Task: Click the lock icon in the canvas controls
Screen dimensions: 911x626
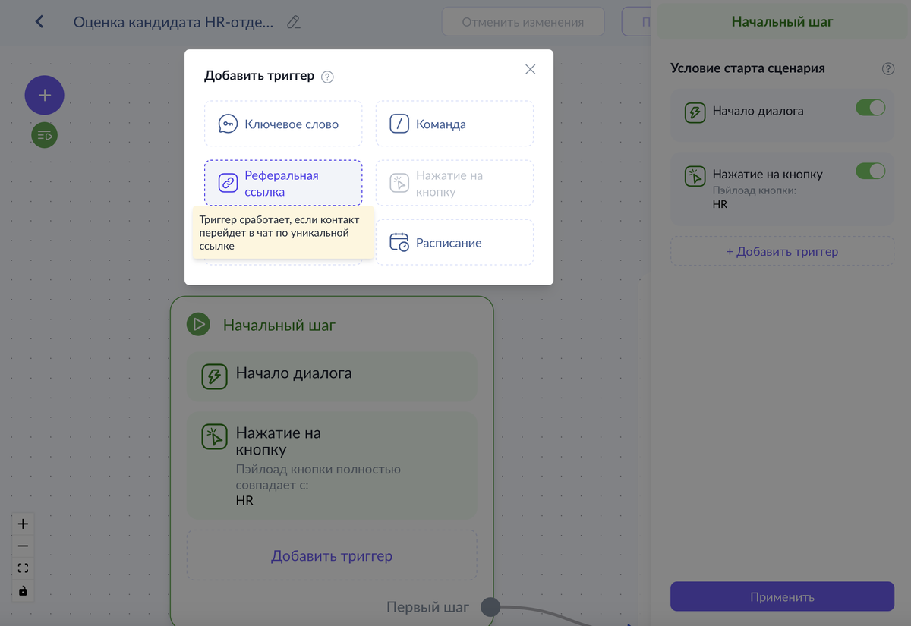Action: point(23,590)
